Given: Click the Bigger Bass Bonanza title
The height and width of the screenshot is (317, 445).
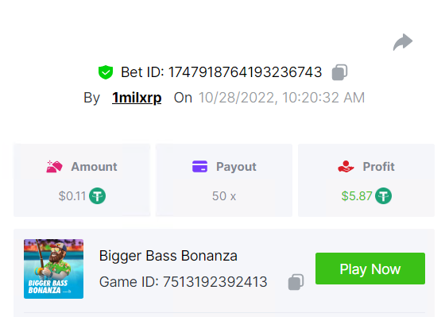Looking at the screenshot, I should (x=168, y=256).
